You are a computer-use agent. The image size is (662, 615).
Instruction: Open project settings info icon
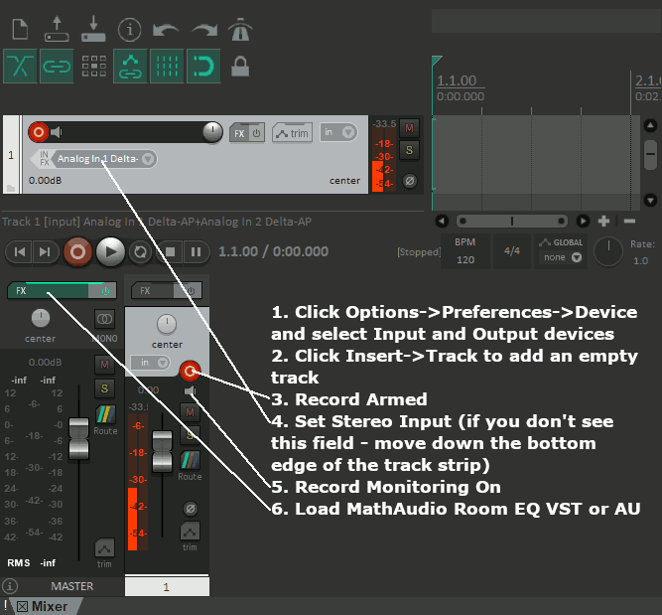129,30
